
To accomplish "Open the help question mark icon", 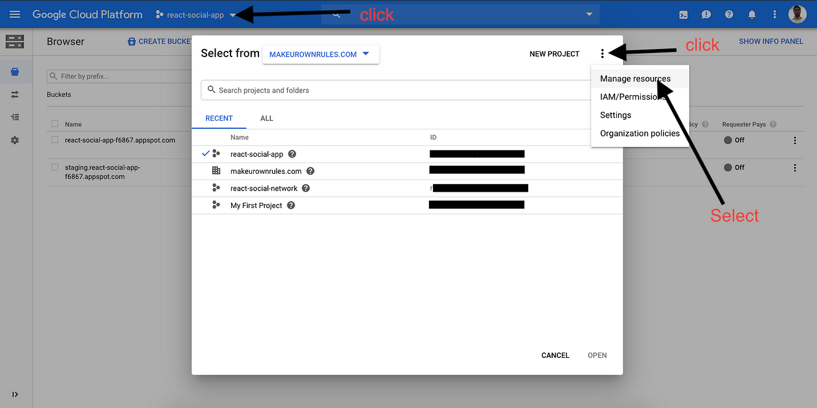I will point(729,15).
